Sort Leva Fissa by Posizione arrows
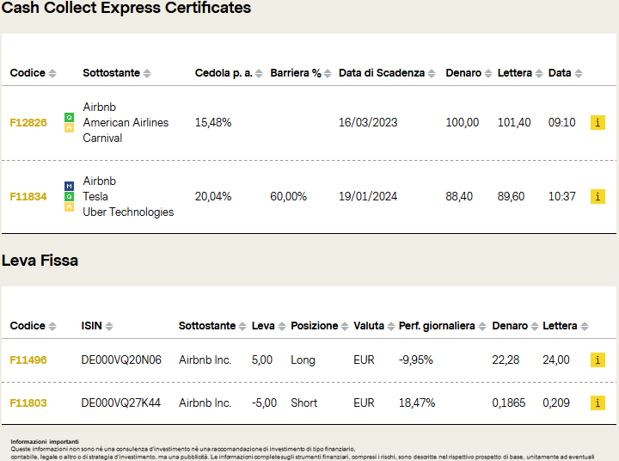Viewport: 619px width, 461px height. point(345,326)
